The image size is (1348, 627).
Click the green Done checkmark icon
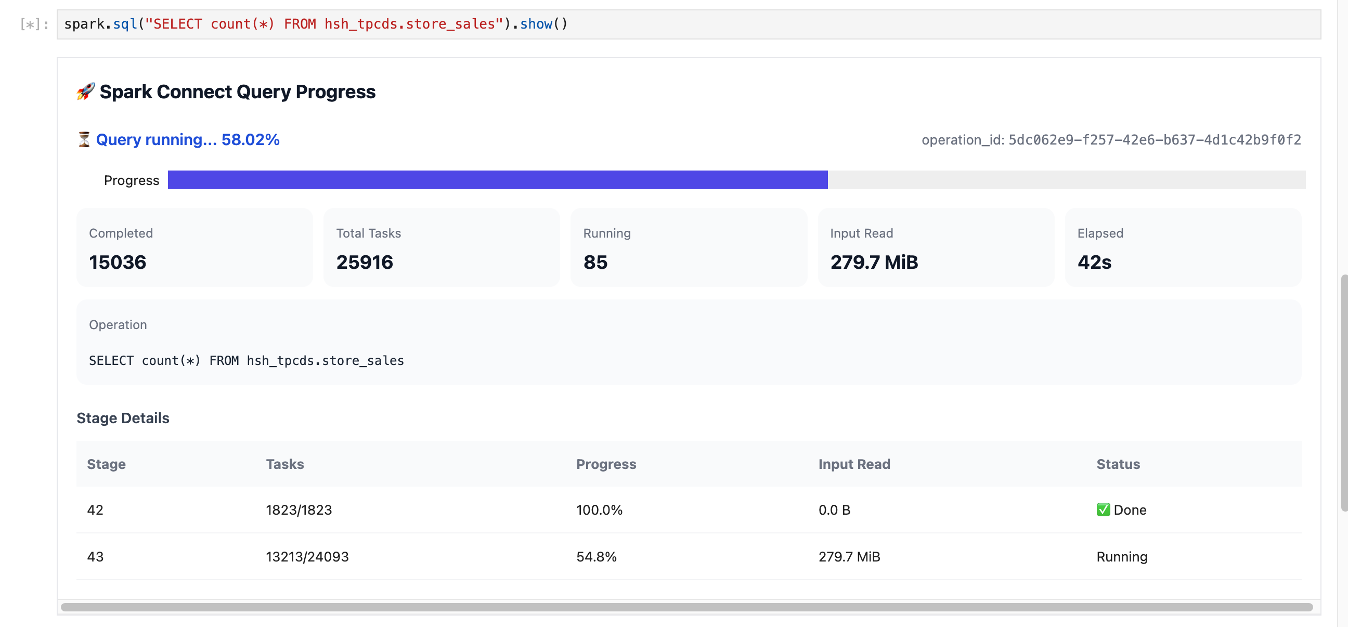1103,510
